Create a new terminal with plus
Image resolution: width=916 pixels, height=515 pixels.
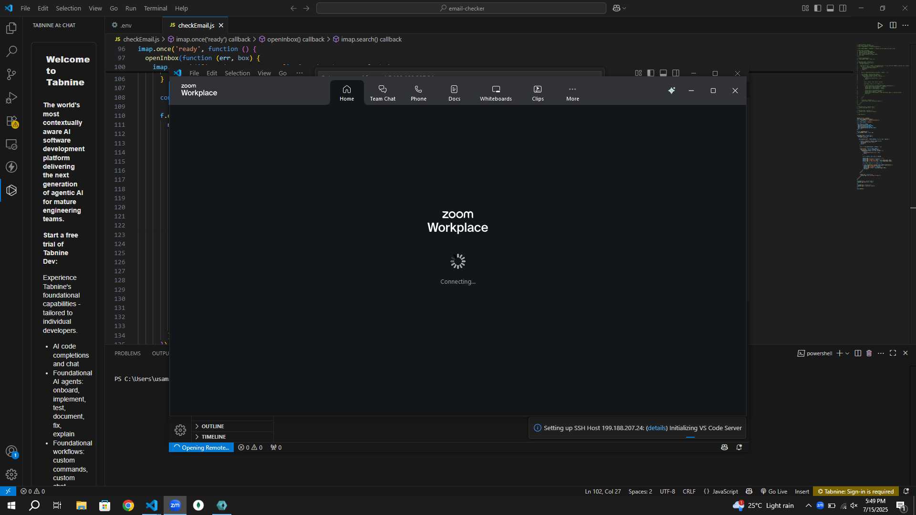click(x=839, y=353)
